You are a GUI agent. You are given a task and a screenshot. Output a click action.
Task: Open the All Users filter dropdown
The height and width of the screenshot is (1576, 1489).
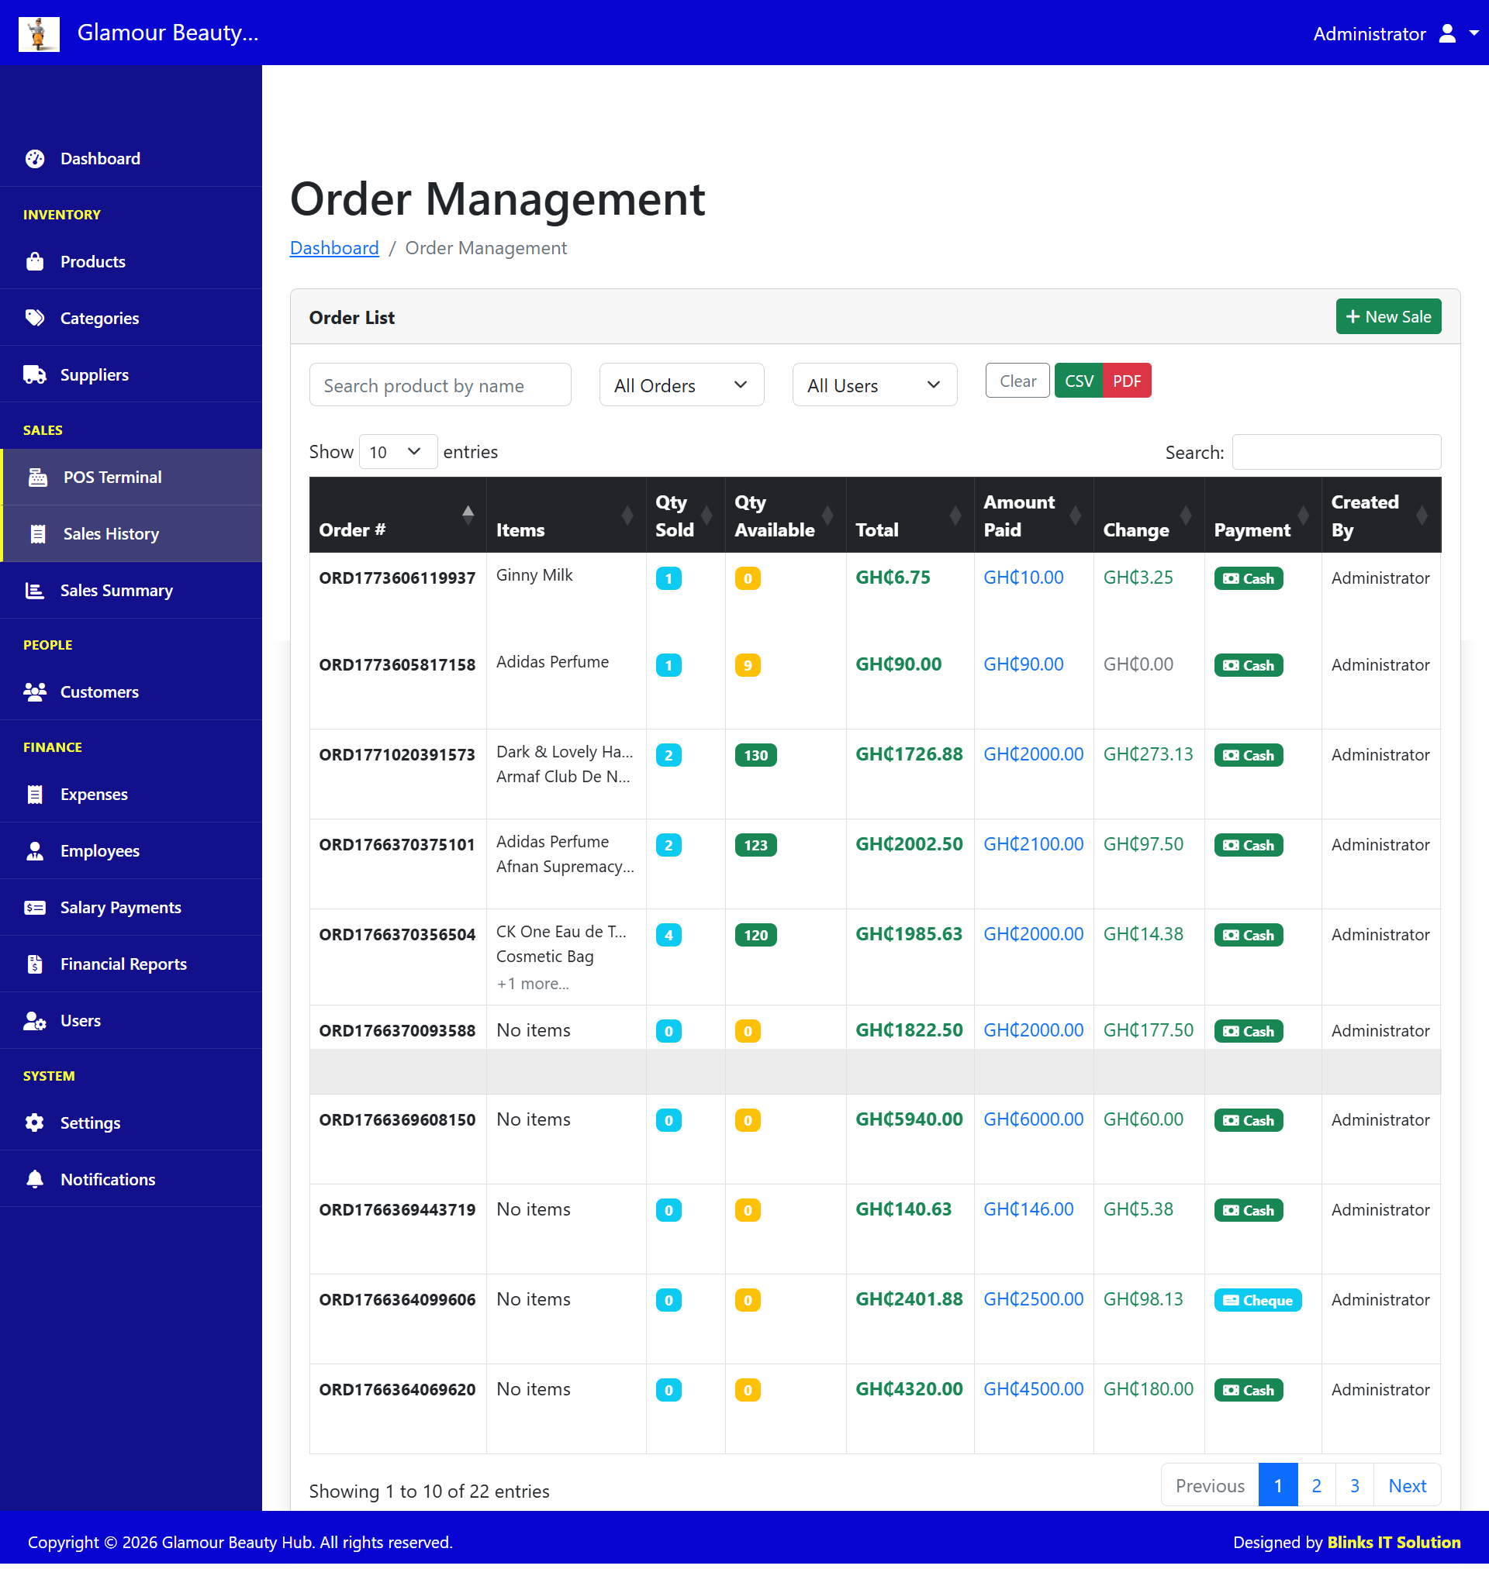point(875,385)
